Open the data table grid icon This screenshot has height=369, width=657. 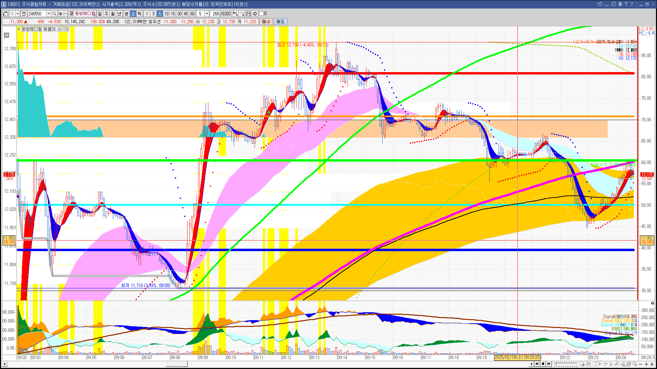point(7,35)
